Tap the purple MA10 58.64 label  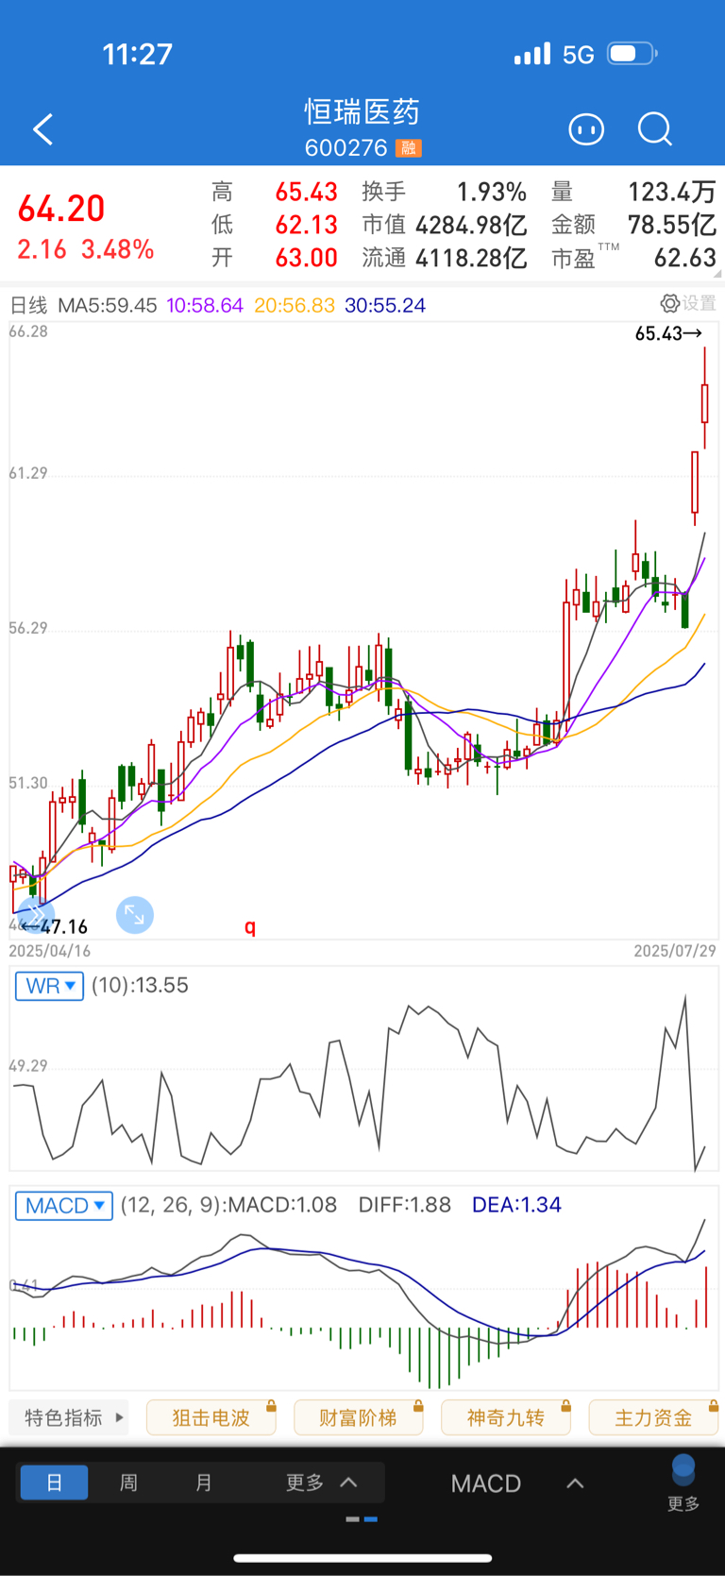(205, 305)
